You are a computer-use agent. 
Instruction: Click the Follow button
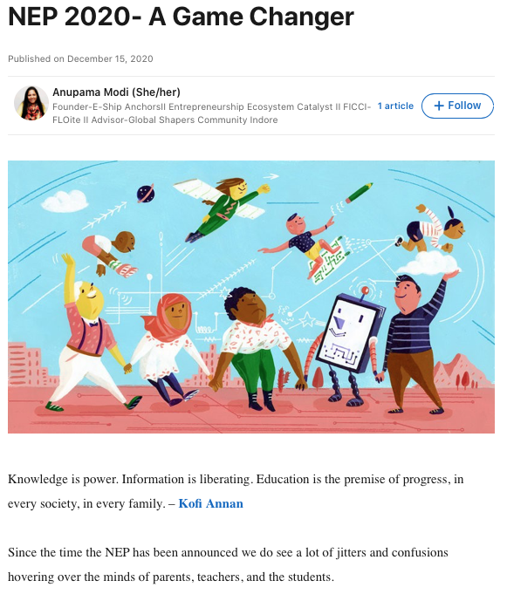[457, 106]
